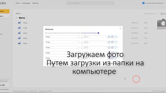
Task: Open the Календарь service link
Action: click(x=26, y=3)
